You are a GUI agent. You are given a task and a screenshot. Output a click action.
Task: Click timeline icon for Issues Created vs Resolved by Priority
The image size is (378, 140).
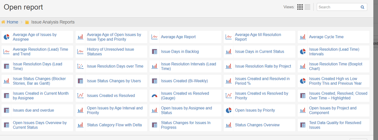tap(228, 96)
